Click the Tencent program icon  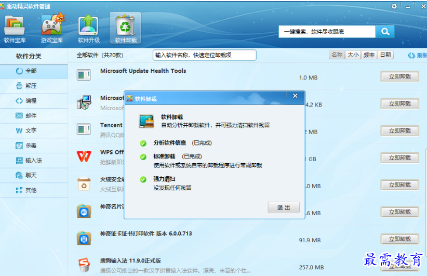[x=84, y=129]
